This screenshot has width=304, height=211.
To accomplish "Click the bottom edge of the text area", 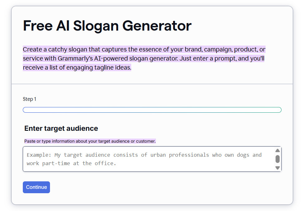I will (141, 171).
